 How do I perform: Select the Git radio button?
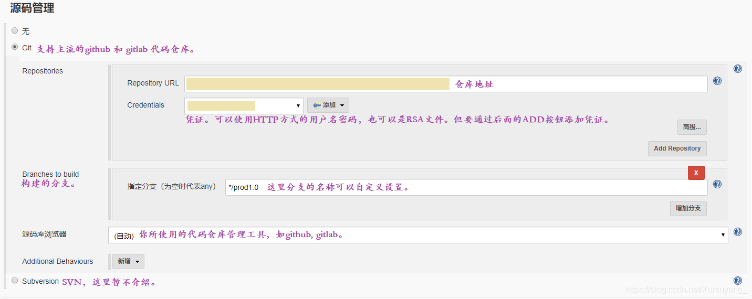15,47
